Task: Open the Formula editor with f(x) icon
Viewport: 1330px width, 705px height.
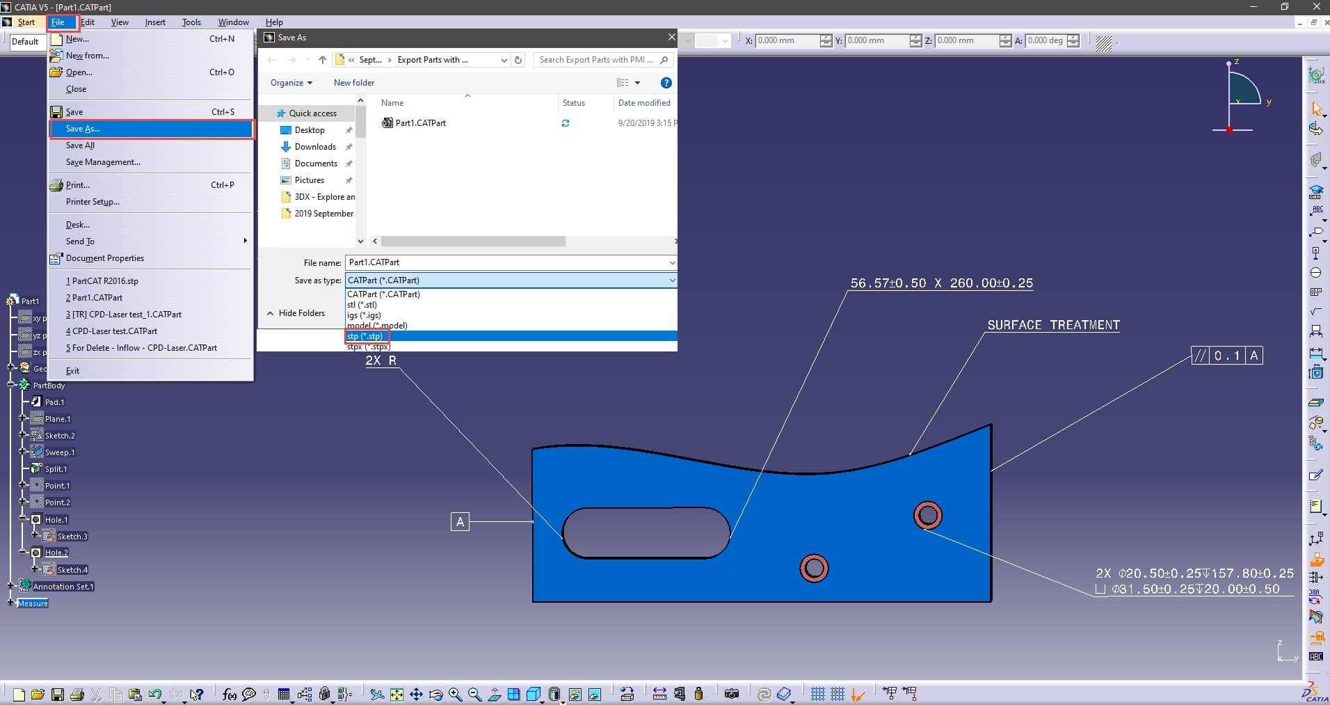Action: click(x=230, y=693)
